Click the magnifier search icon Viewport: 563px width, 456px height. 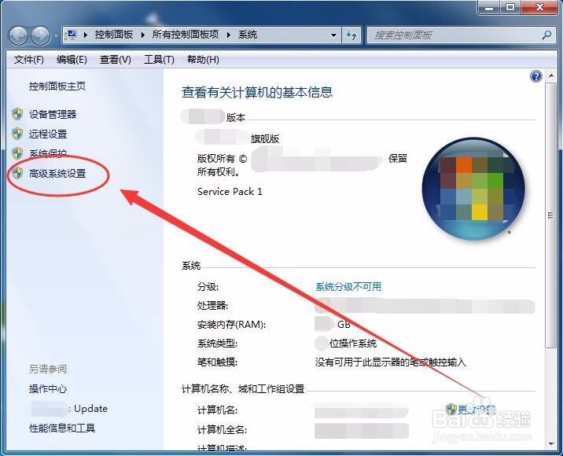pyautogui.click(x=546, y=35)
